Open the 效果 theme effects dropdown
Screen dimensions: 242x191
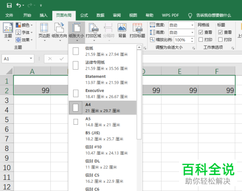(24, 40)
